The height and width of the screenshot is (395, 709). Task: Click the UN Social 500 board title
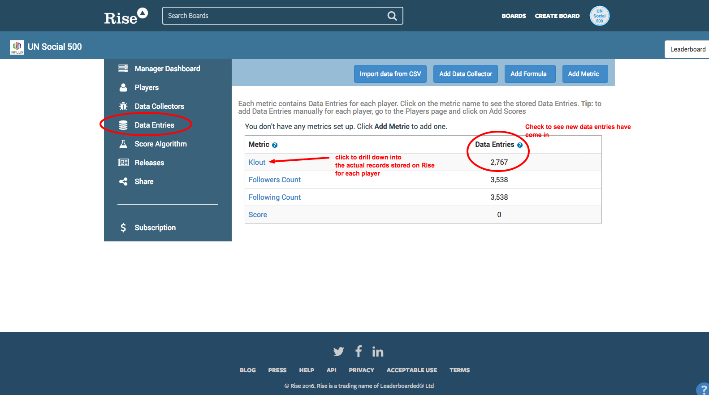pyautogui.click(x=55, y=47)
